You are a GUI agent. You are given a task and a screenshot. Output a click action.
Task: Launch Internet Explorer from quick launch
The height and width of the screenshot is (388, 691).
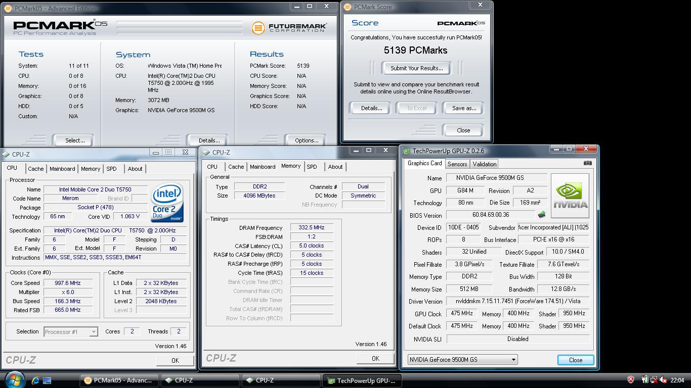35,380
